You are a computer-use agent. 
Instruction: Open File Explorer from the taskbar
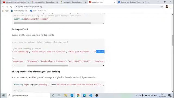66,96
